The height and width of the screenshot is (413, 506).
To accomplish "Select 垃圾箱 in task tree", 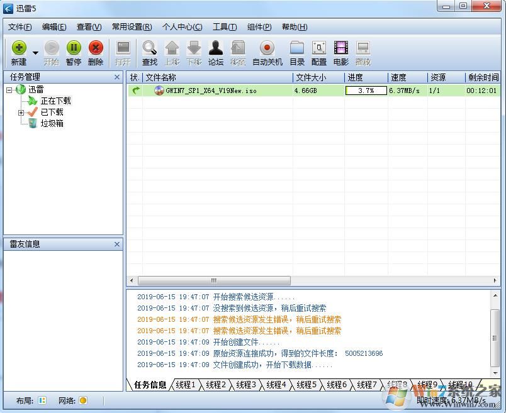I will (52, 123).
